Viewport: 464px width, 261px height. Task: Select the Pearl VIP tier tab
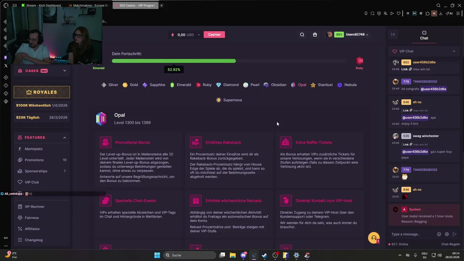(251, 85)
